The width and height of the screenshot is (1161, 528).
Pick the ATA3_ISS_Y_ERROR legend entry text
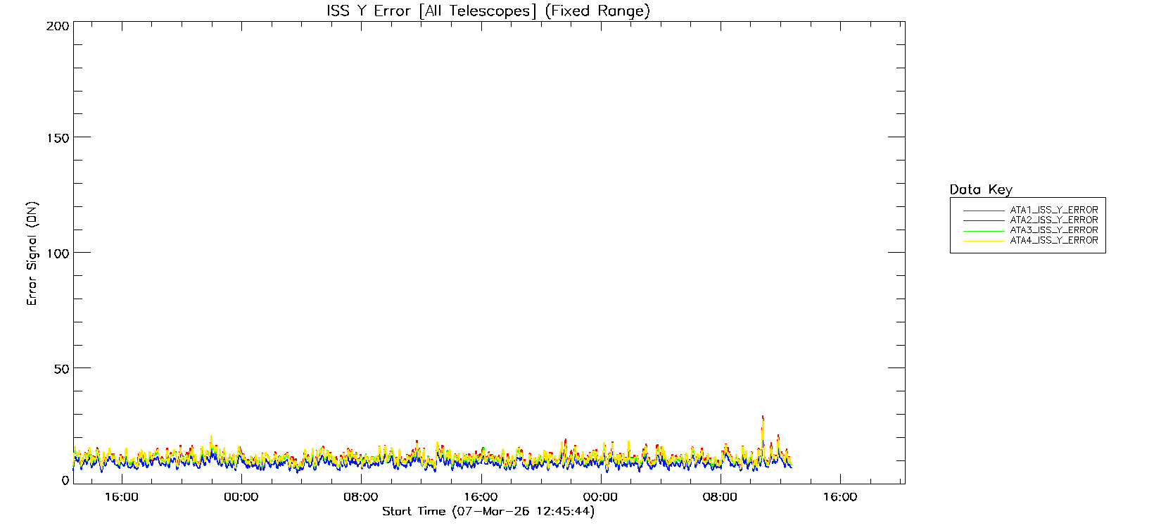tap(1053, 230)
